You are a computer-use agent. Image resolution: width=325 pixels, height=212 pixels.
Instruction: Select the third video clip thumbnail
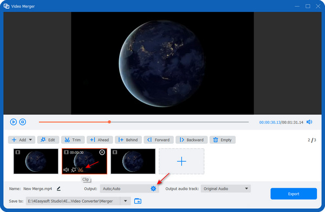tap(133, 161)
